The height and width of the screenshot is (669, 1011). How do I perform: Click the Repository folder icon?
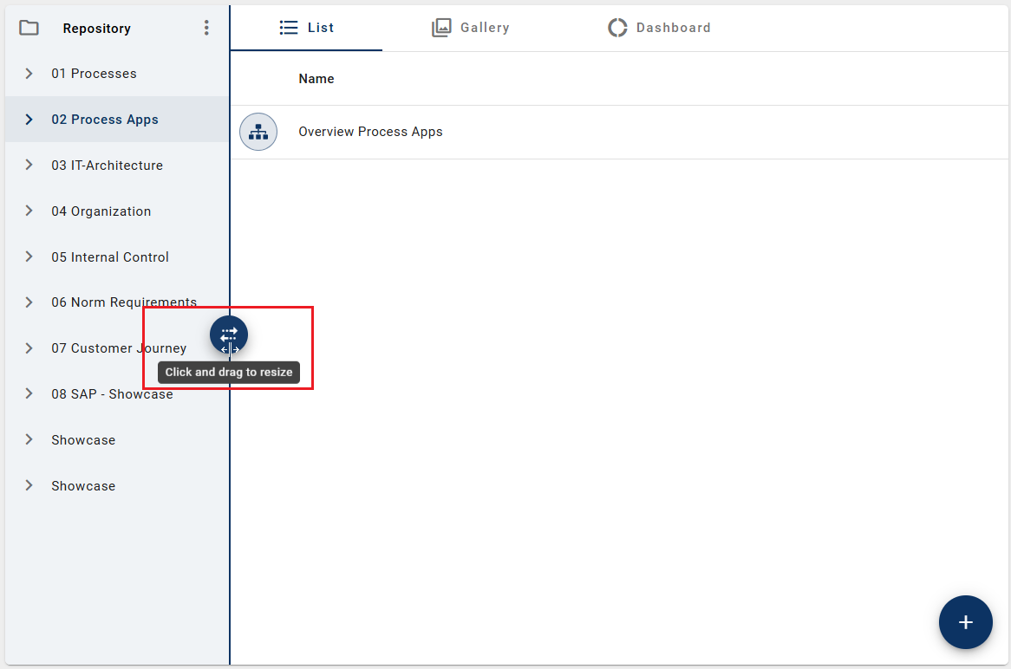click(x=29, y=28)
